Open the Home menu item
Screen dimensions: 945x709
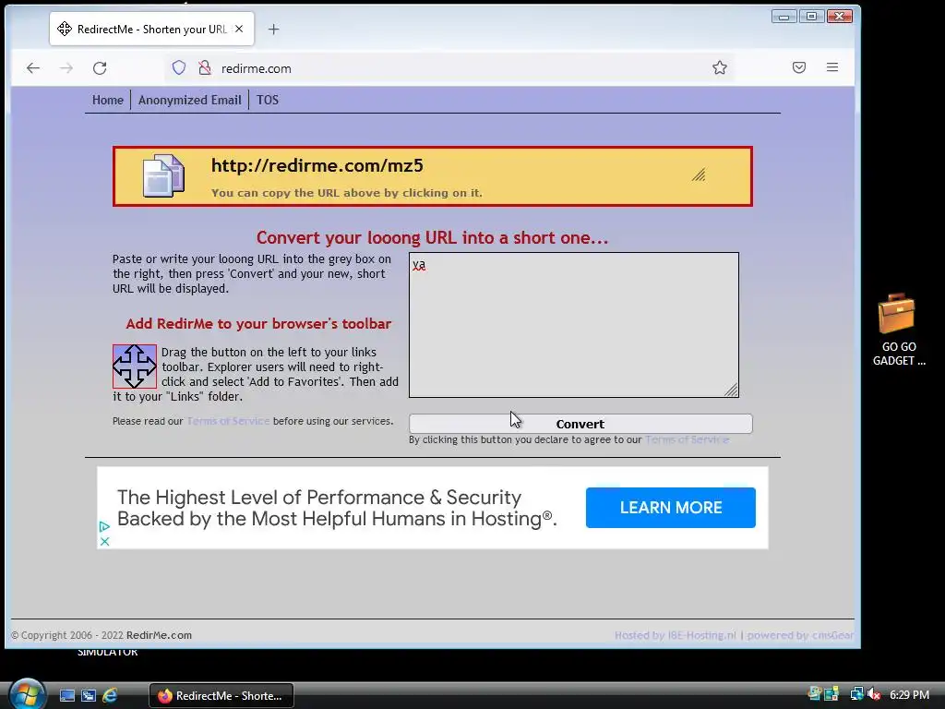click(x=108, y=100)
